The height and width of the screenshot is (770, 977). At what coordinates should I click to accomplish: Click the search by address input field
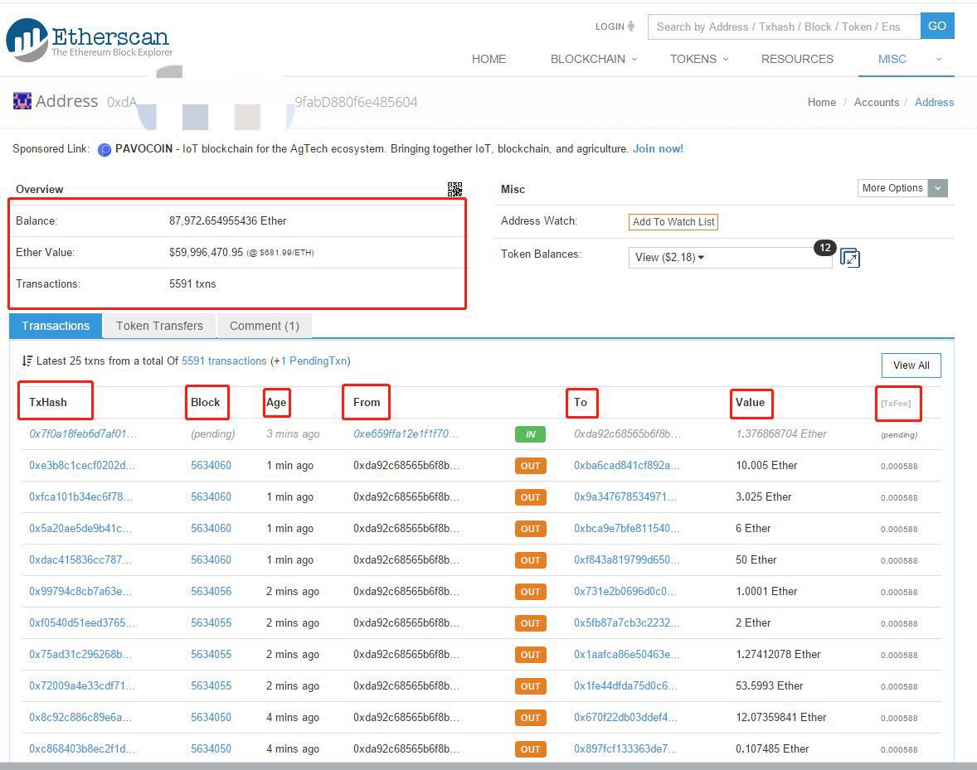783,27
